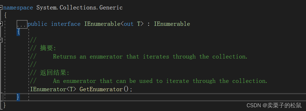Click the namespace closing brace on last line

5,105
